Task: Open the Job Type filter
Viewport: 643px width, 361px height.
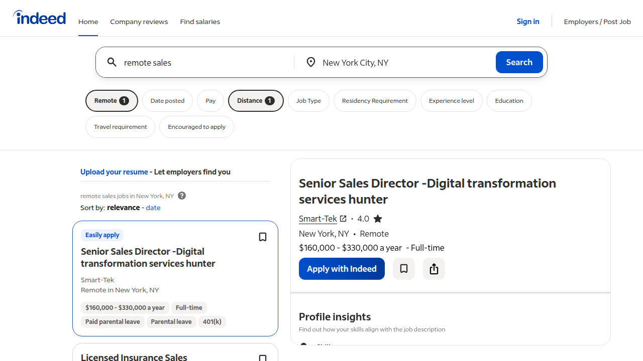Action: click(308, 101)
